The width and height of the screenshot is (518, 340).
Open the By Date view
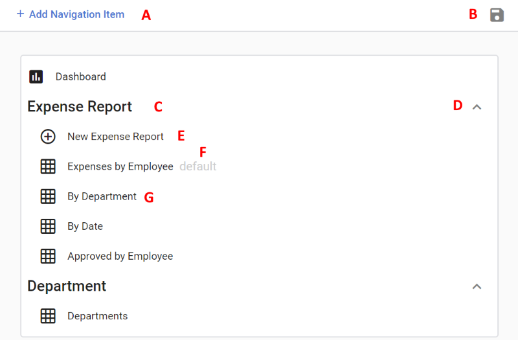[x=85, y=226]
